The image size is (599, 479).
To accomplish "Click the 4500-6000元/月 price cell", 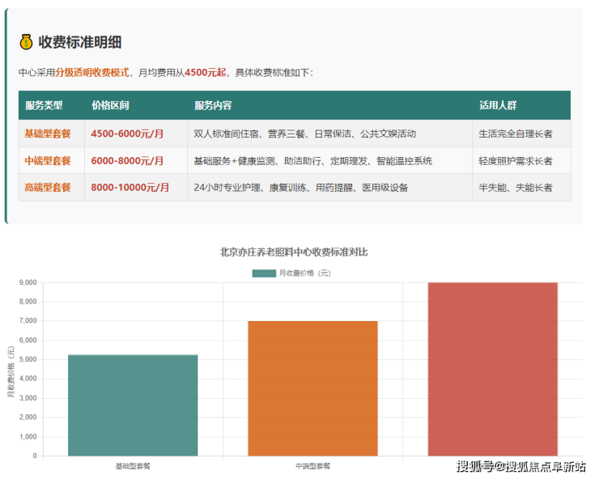I will (x=127, y=134).
